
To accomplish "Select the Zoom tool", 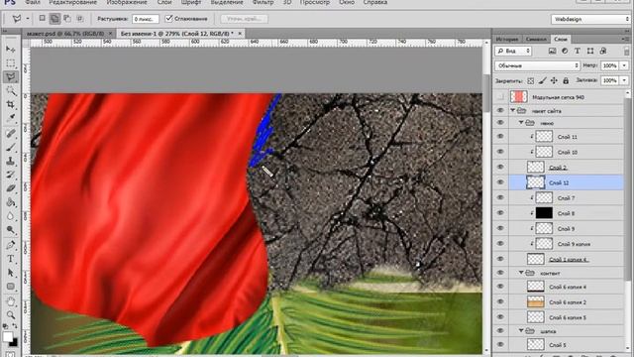I will tap(11, 315).
